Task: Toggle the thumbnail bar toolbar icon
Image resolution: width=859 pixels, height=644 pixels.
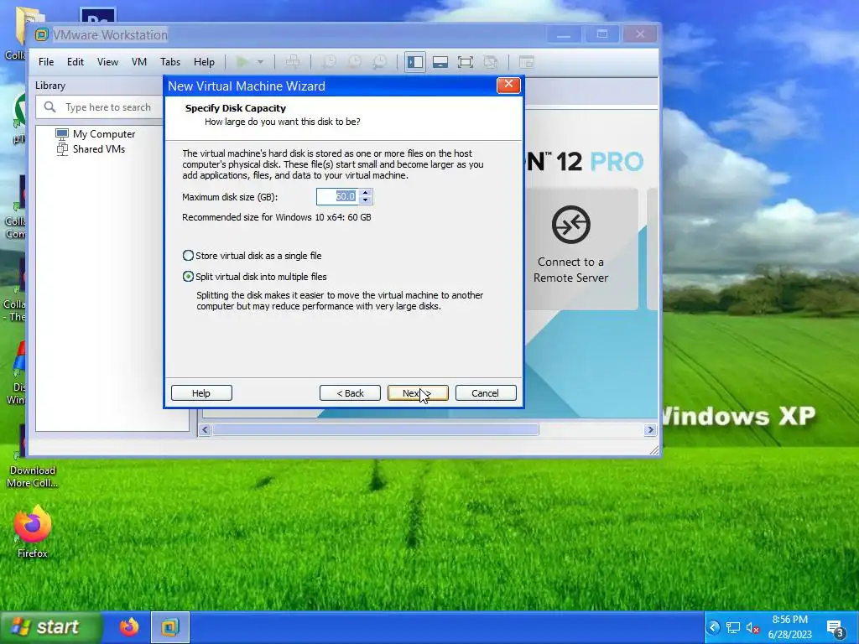Action: (x=440, y=62)
